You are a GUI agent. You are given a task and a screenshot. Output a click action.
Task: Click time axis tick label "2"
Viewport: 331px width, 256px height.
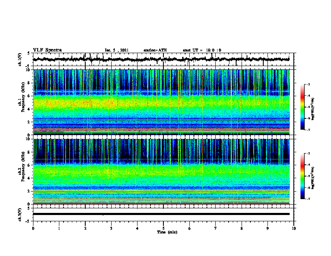point(85,228)
